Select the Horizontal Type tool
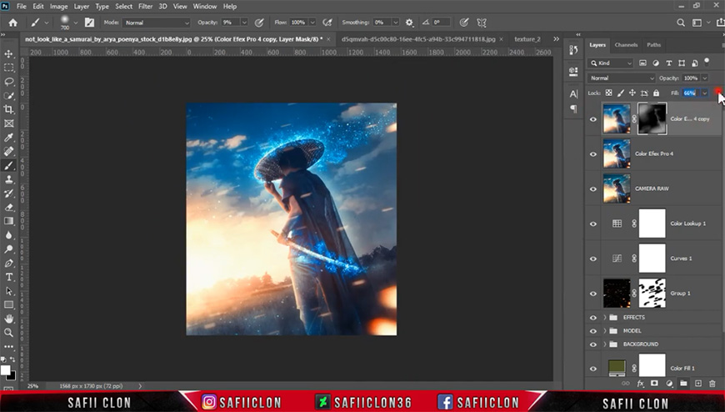Viewport: 725px width, 412px height. [x=9, y=277]
